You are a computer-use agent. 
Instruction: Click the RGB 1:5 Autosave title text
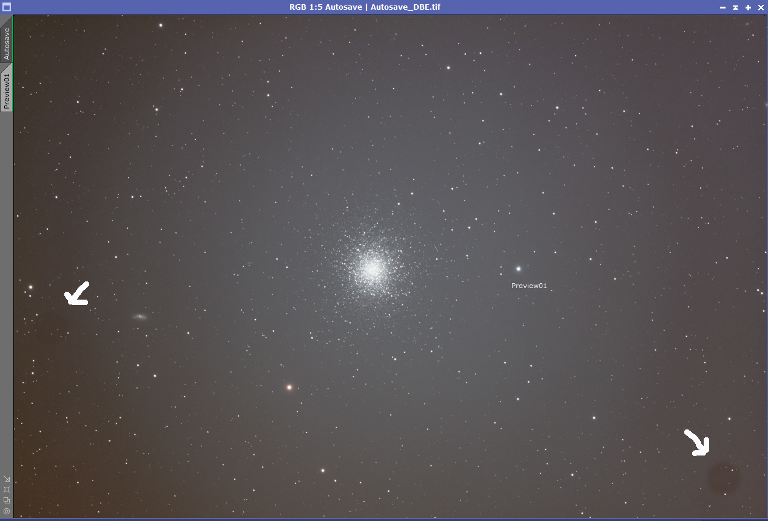(325, 7)
